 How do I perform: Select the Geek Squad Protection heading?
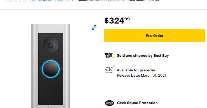pyautogui.click(x=137, y=103)
